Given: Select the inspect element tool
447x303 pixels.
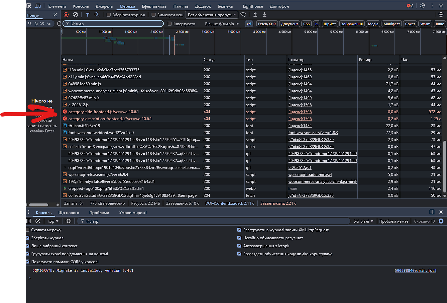Looking at the screenshot, I should pyautogui.click(x=29, y=6).
